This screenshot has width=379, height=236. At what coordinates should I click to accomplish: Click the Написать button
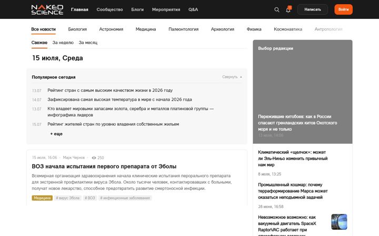tap(313, 9)
